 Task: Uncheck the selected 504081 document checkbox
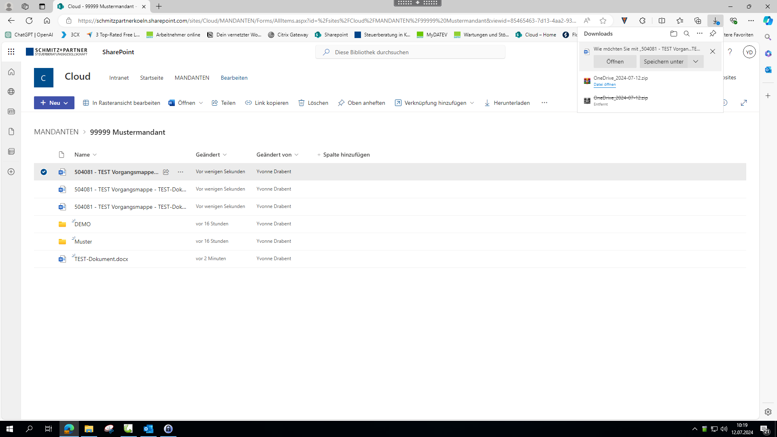point(44,172)
